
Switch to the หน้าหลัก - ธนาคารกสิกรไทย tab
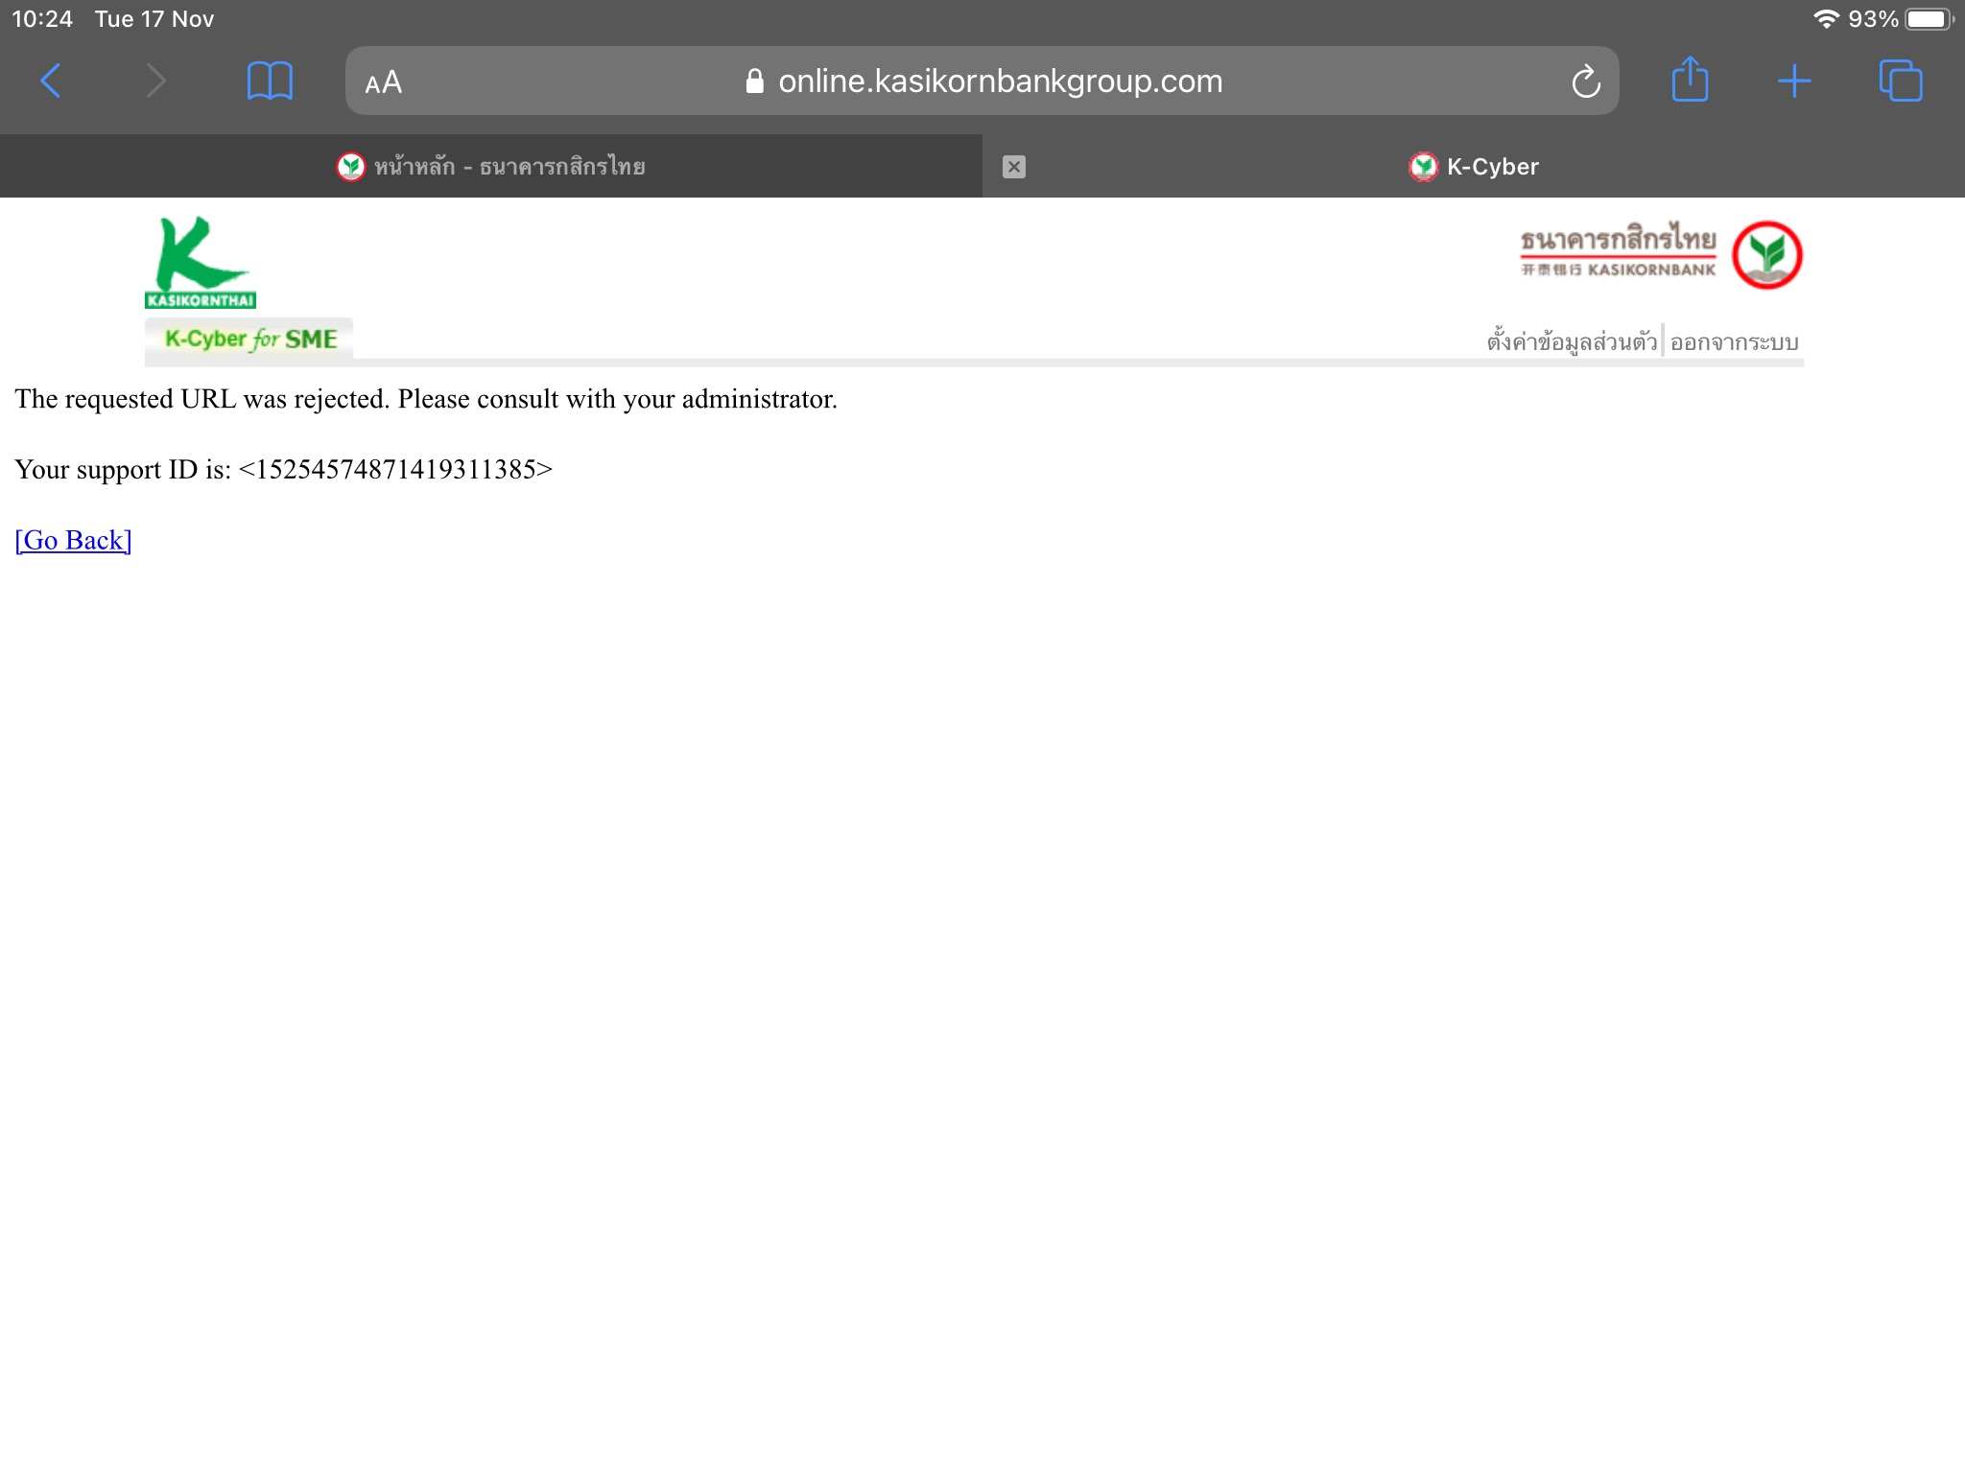[x=491, y=167]
